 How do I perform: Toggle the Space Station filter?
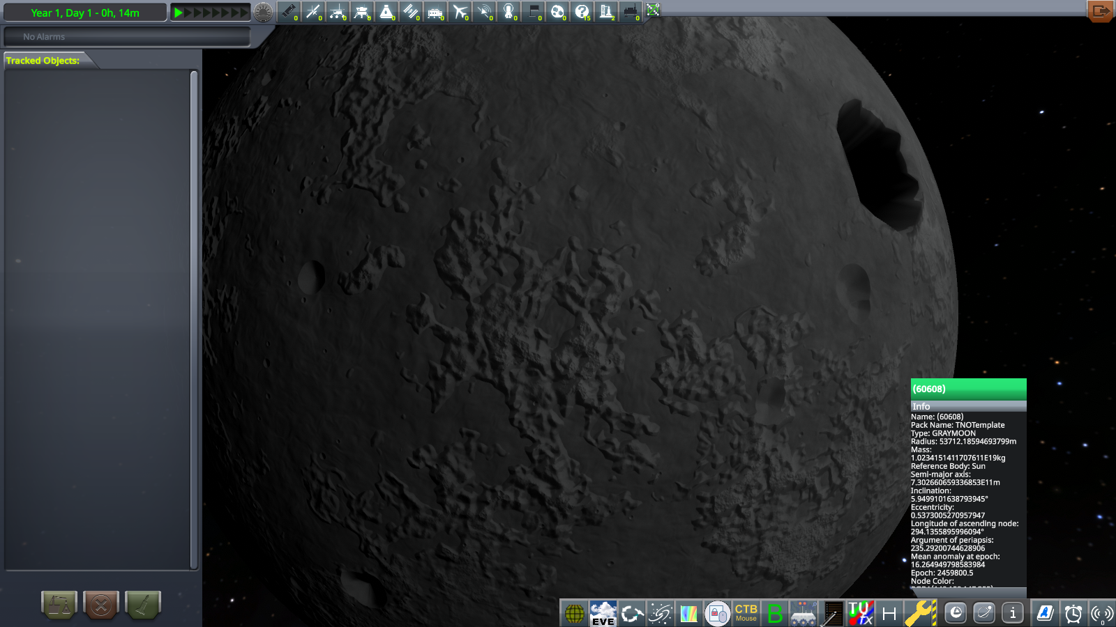tap(411, 12)
